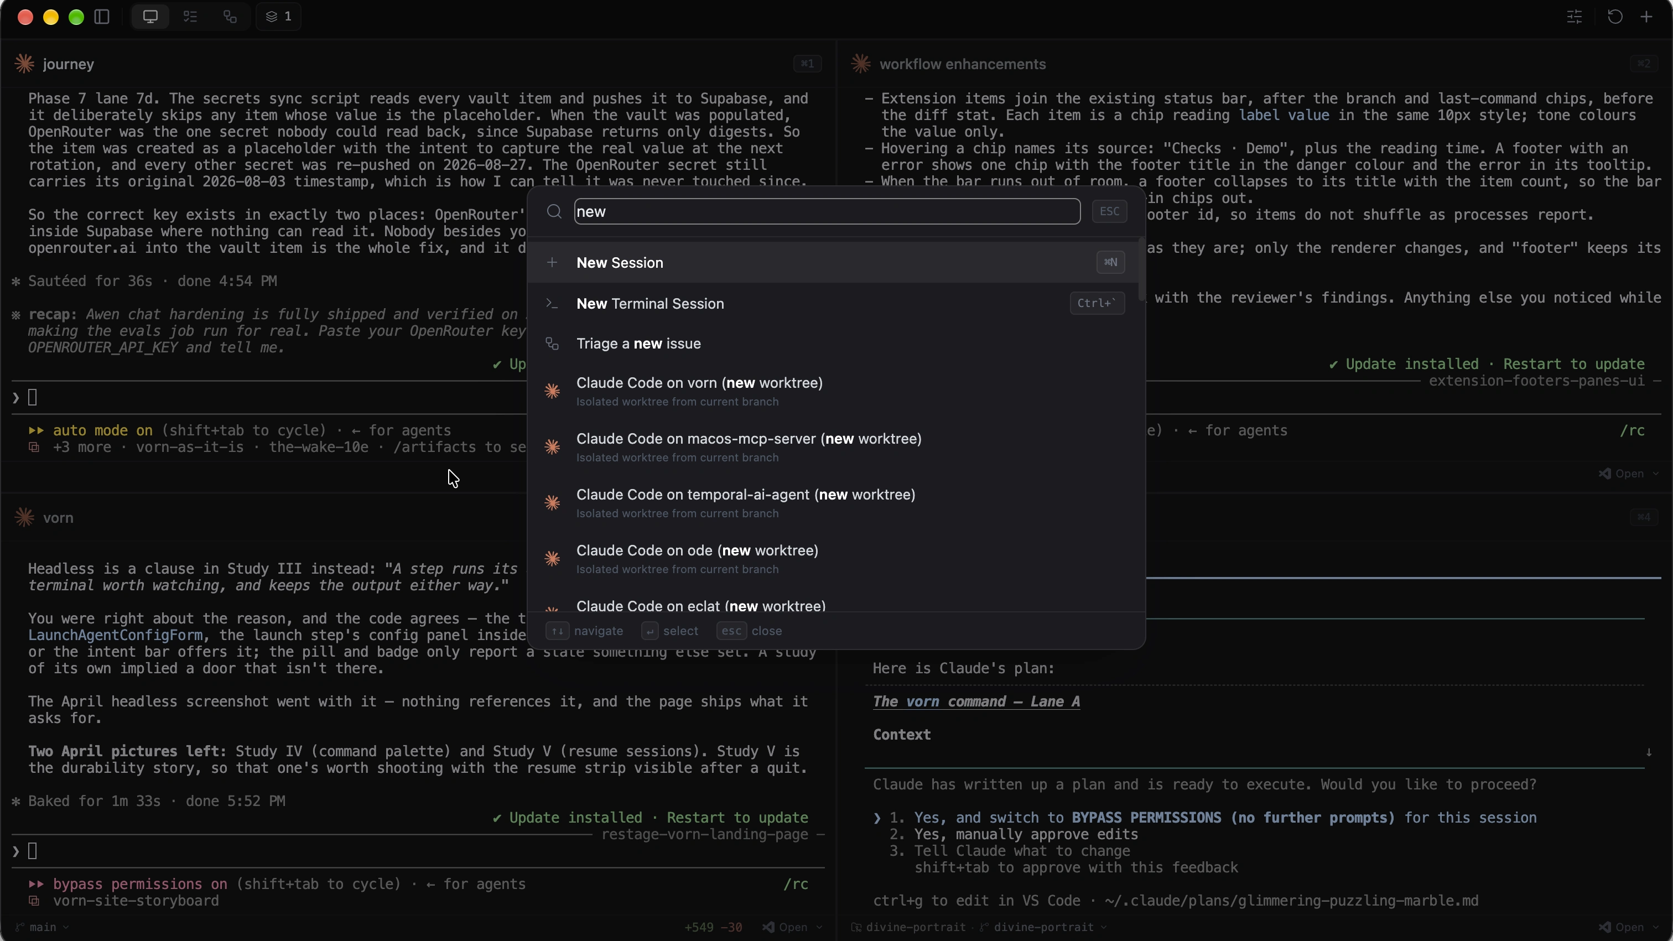The image size is (1673, 941).
Task: Click 'The vorn command — Lane A' plan title
Action: pyautogui.click(x=976, y=701)
